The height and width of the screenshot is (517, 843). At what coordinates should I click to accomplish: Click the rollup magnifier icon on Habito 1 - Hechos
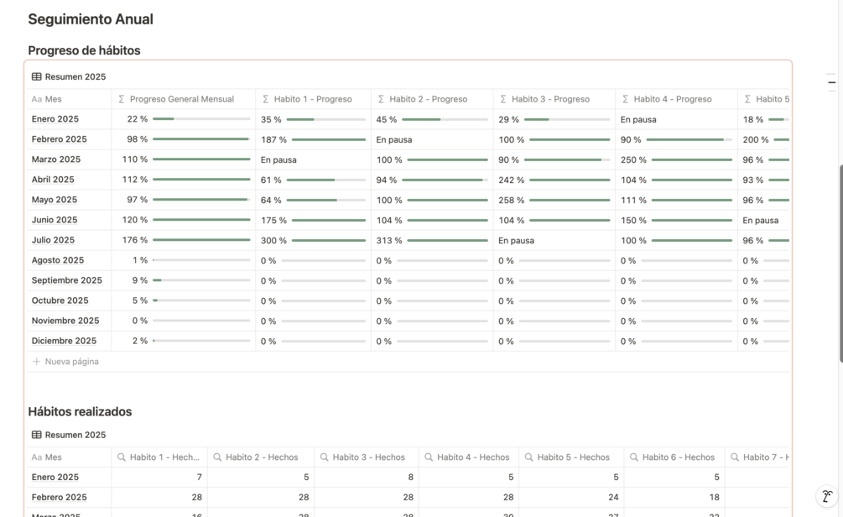(x=122, y=457)
